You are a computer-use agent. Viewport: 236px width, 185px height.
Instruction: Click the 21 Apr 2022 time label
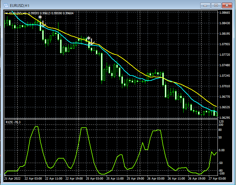(x=12, y=179)
